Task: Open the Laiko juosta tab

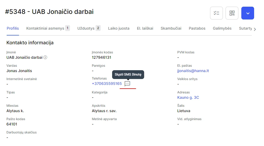Action: coord(119,28)
